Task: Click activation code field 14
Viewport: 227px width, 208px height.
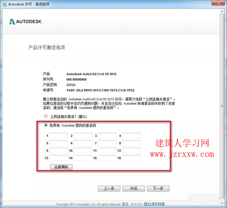Action: 83,158
